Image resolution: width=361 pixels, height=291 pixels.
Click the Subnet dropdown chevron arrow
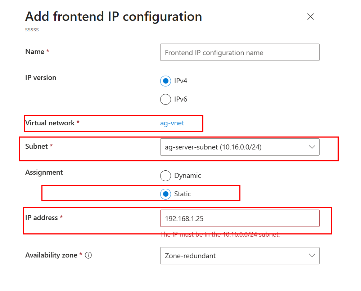pyautogui.click(x=312, y=147)
